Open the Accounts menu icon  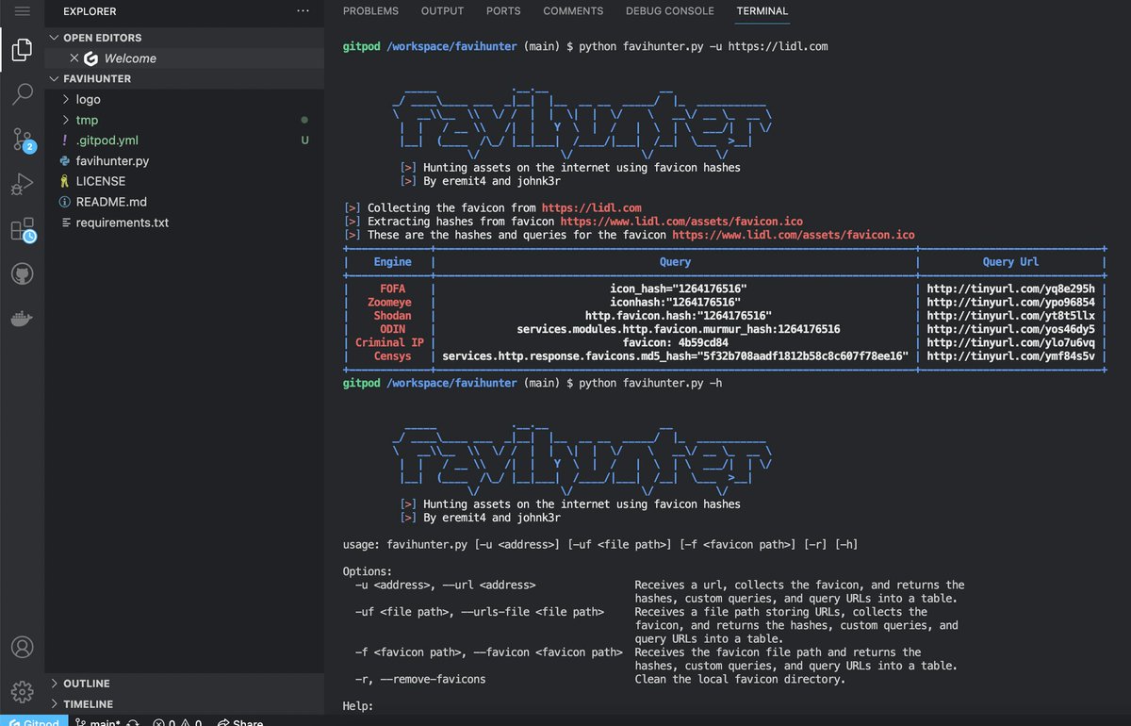(22, 647)
